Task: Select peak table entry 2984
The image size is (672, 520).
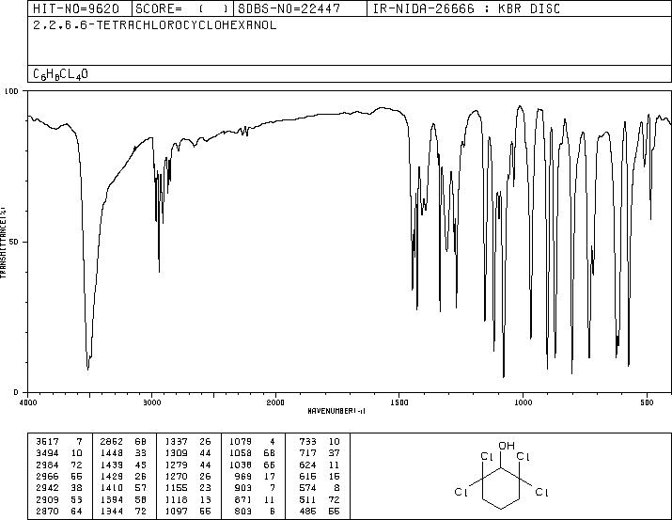Action: pyautogui.click(x=47, y=465)
